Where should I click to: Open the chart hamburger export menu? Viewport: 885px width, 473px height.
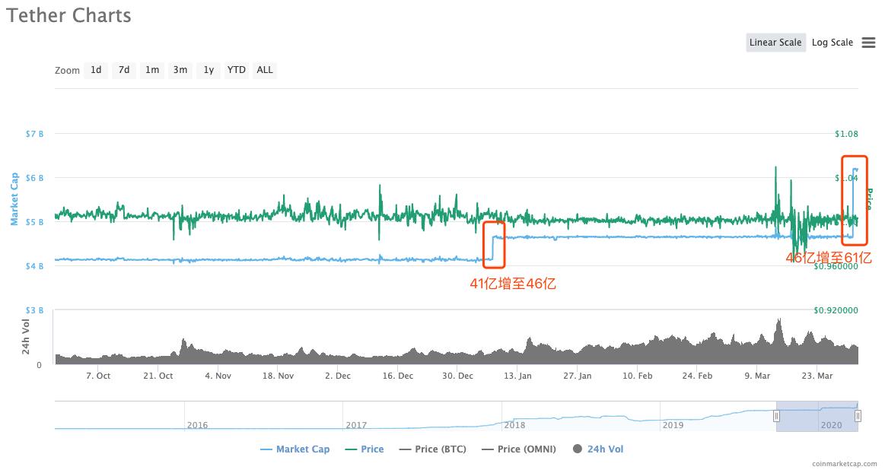pyautogui.click(x=868, y=43)
